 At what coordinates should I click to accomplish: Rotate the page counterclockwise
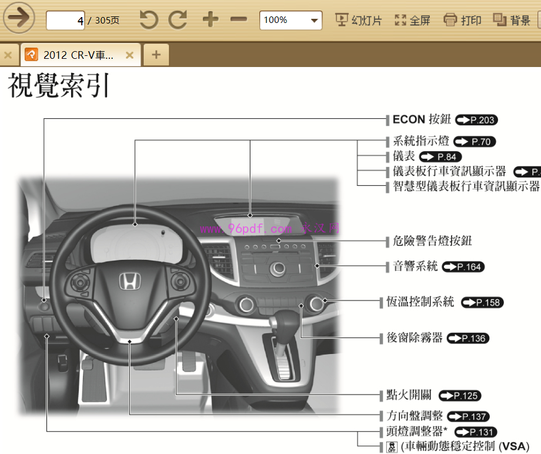(x=148, y=19)
